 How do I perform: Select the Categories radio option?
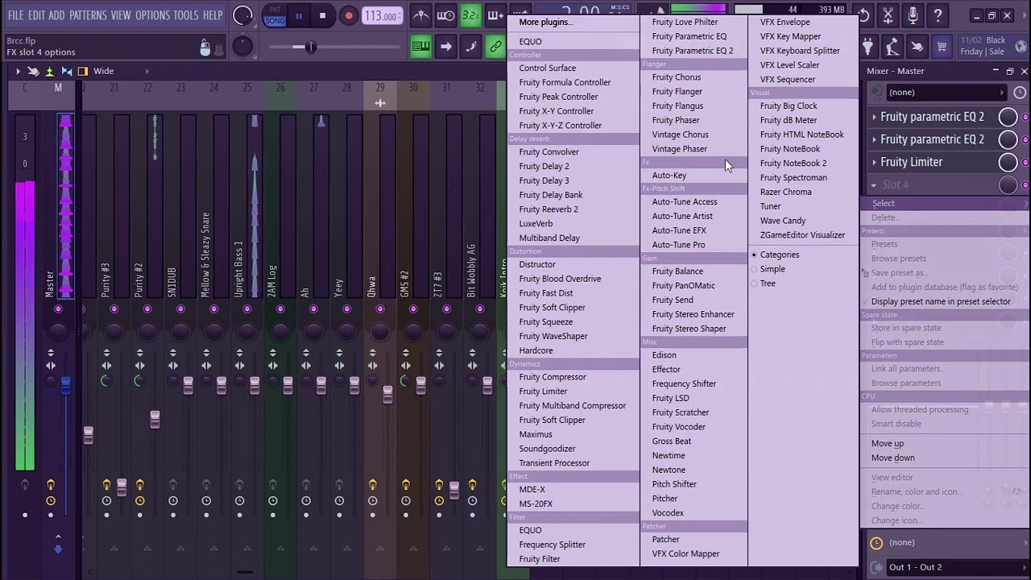780,255
